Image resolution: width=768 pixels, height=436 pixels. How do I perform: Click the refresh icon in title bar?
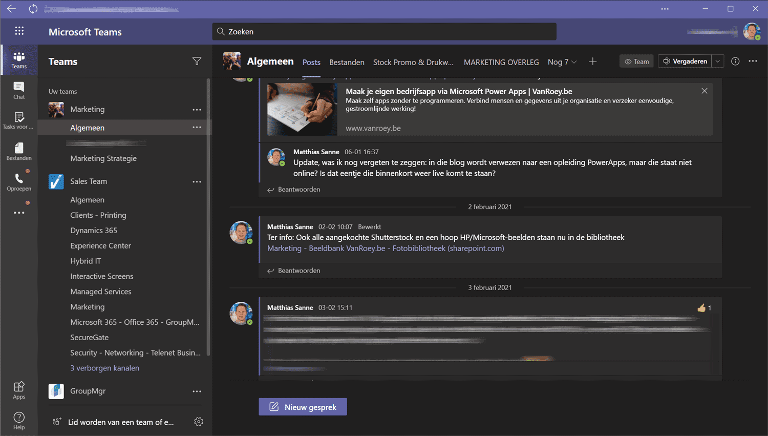[x=33, y=9]
